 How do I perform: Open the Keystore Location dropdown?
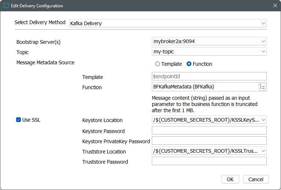click(263, 120)
